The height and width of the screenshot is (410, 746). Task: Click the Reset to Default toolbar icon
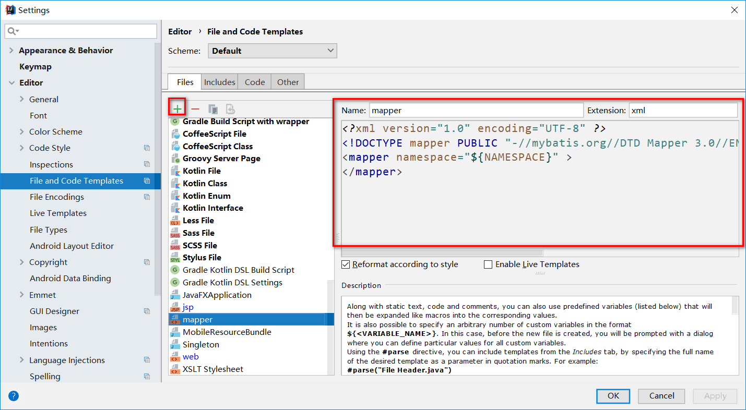(x=230, y=109)
